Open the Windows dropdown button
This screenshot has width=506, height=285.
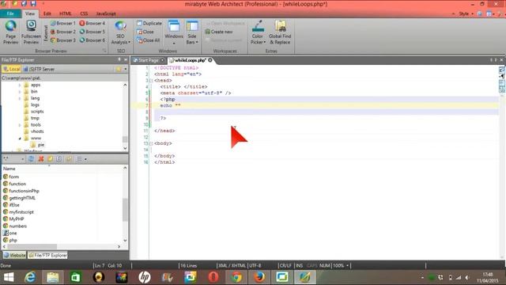pyautogui.click(x=174, y=32)
